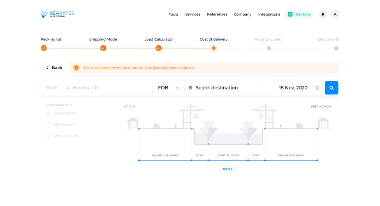The width and height of the screenshot is (380, 206).
Task: Click the blue search magnifier button
Action: point(331,88)
